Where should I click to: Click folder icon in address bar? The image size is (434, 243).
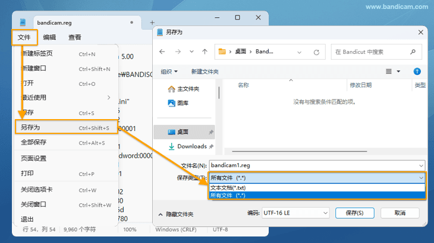[222, 52]
